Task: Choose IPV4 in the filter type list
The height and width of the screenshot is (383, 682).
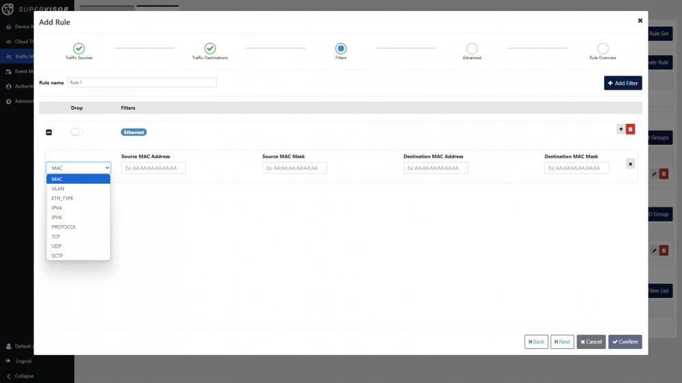Action: coord(57,207)
